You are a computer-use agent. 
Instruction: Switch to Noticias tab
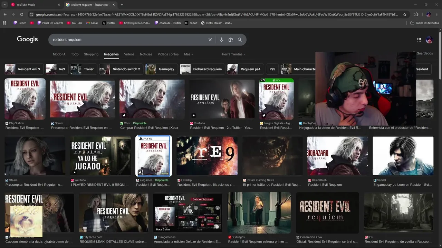coord(146,54)
